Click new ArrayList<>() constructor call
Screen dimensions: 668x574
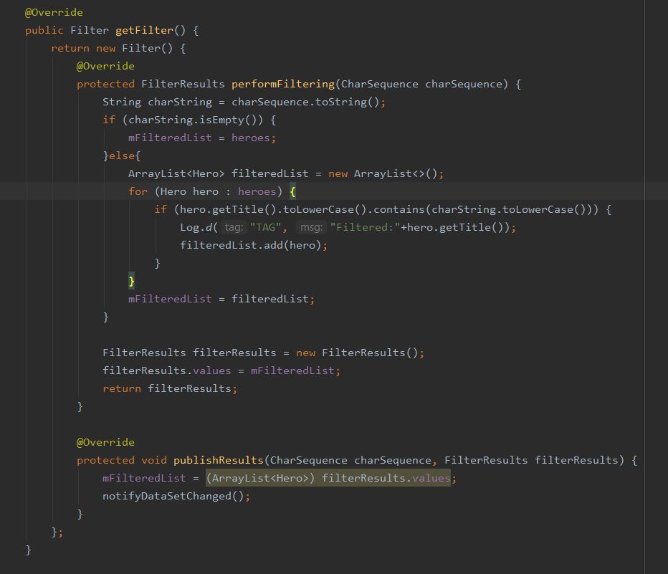383,173
